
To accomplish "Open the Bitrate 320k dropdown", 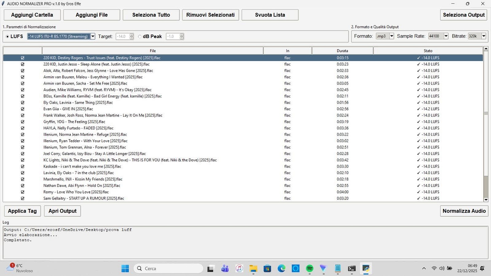I will pyautogui.click(x=484, y=36).
